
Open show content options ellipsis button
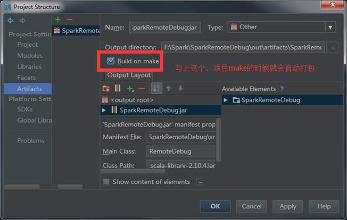(x=200, y=182)
